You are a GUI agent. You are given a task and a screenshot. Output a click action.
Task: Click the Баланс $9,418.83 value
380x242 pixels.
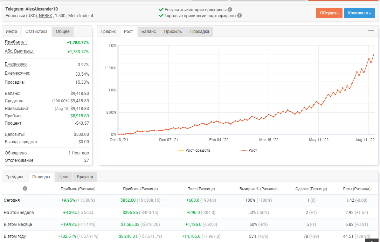(80, 94)
